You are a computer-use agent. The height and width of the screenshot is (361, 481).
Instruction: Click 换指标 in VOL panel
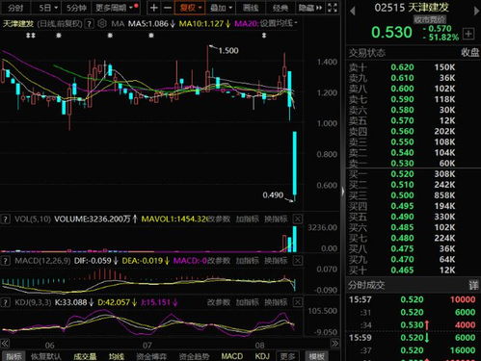click(276, 219)
